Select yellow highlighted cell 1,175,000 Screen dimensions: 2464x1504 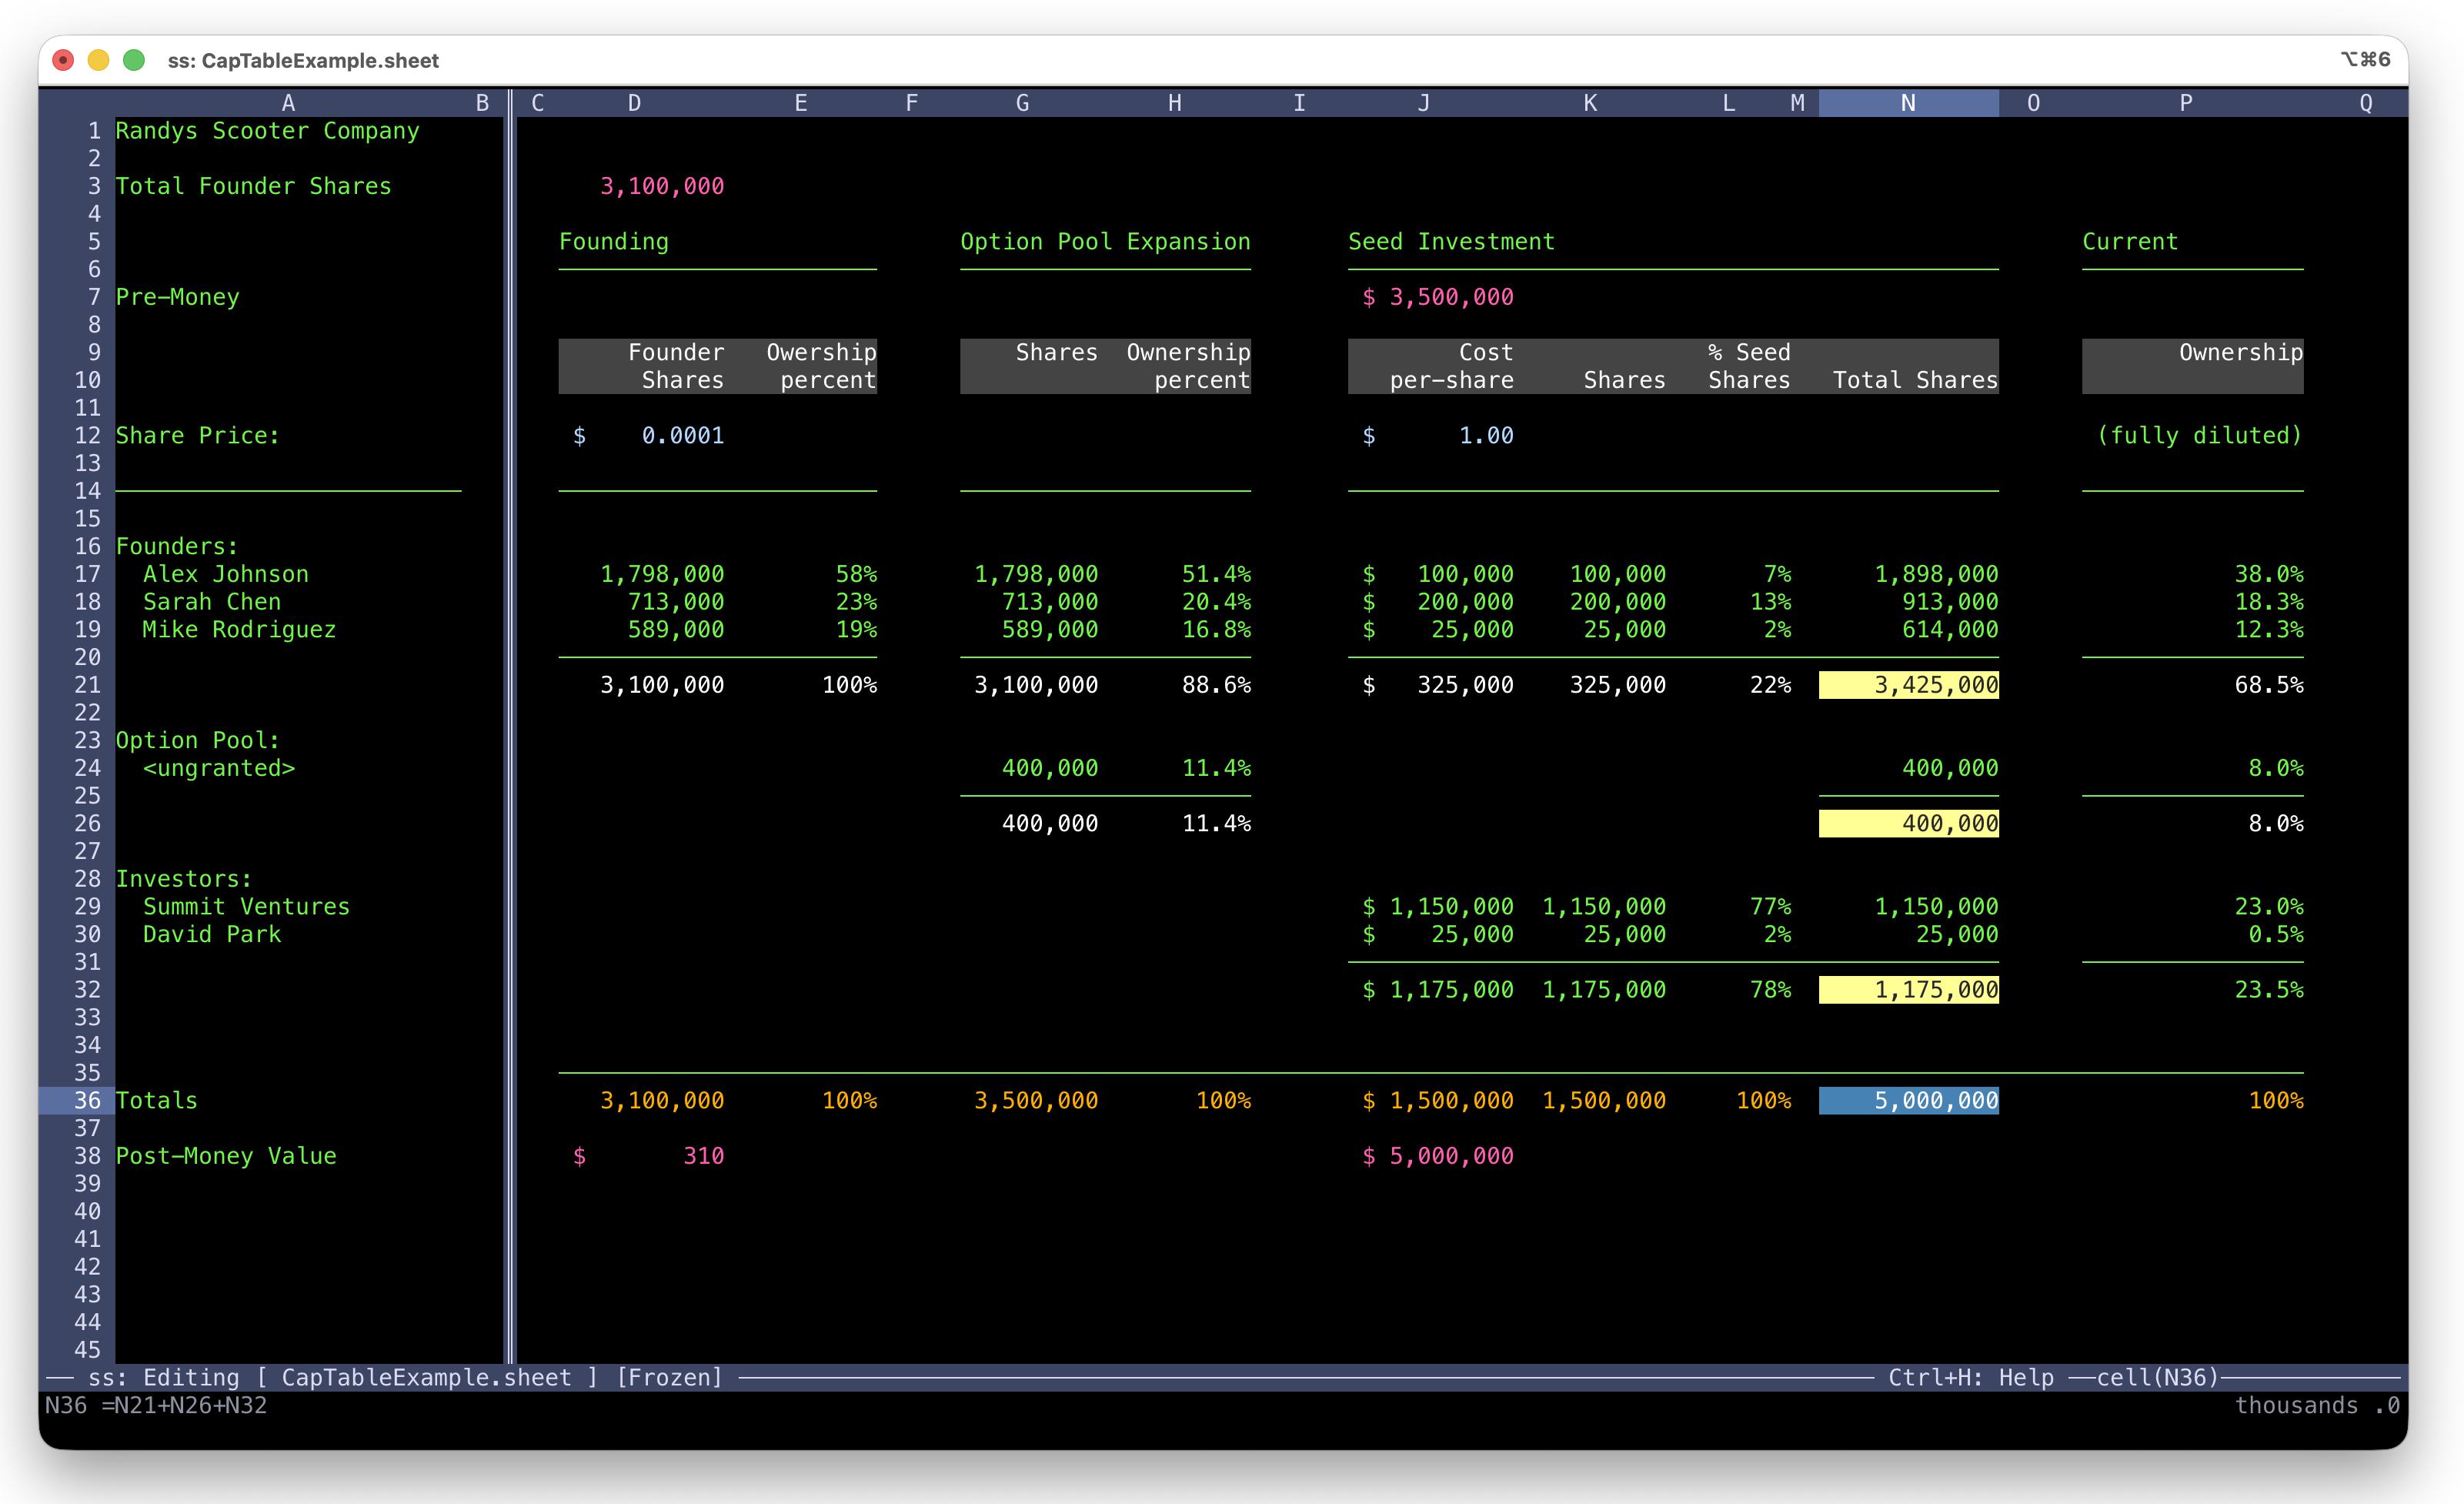point(1908,990)
